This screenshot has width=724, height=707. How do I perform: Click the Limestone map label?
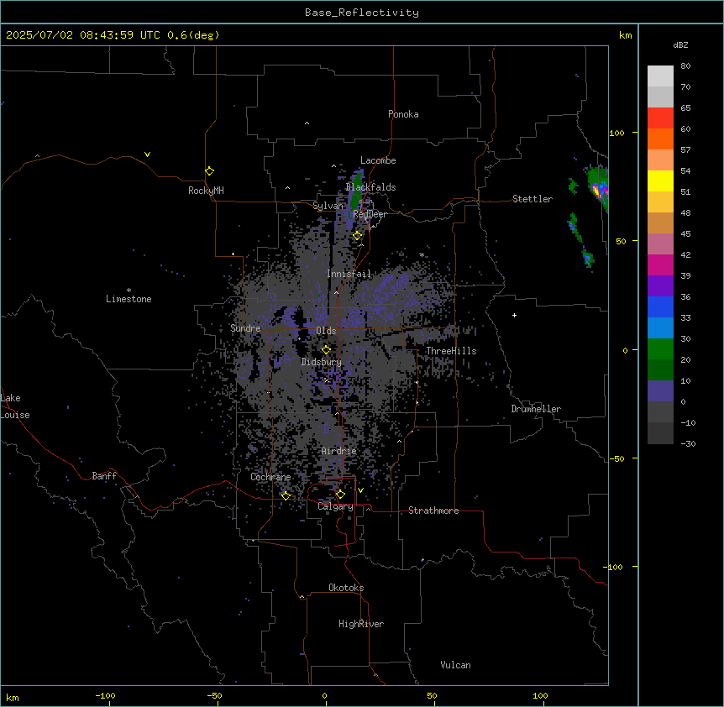pyautogui.click(x=129, y=299)
